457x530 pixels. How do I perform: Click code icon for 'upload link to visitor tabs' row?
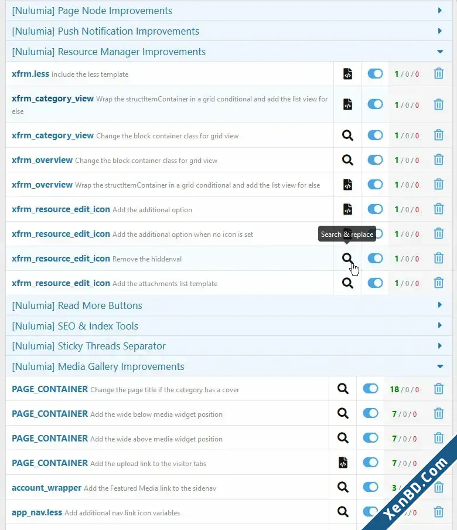point(343,463)
